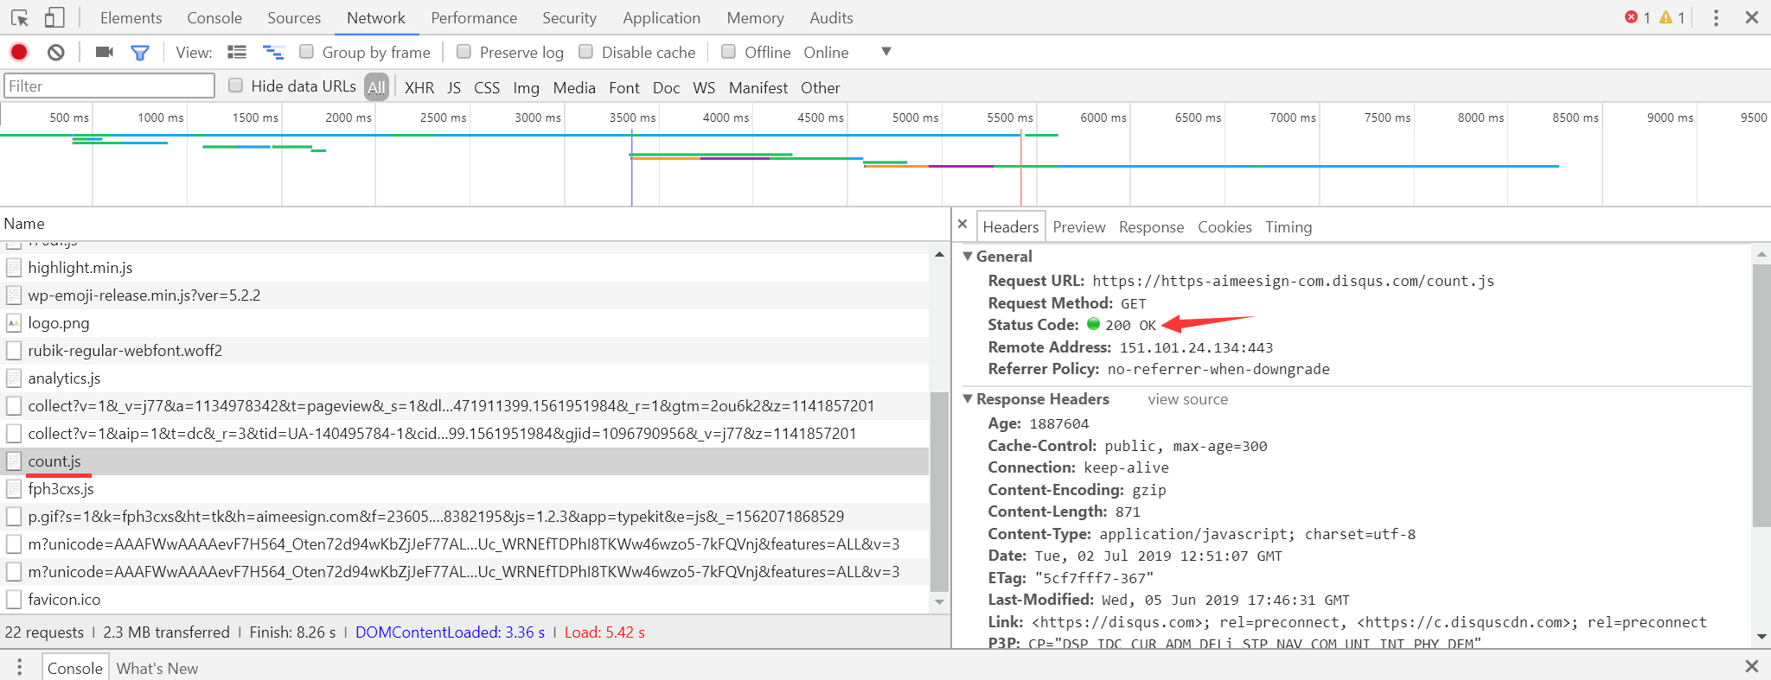Screen dimensions: 1771x680
Task: Stop recording network log
Action: 19,52
